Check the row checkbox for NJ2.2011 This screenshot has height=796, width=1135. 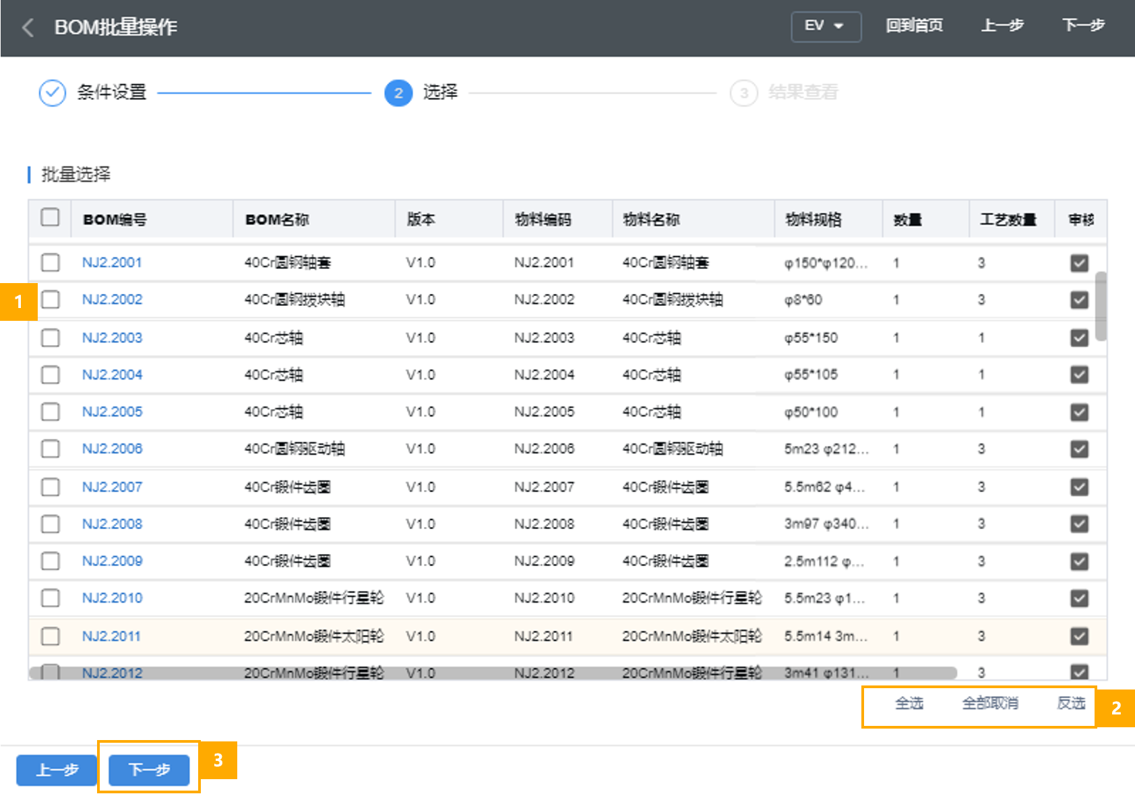click(50, 636)
